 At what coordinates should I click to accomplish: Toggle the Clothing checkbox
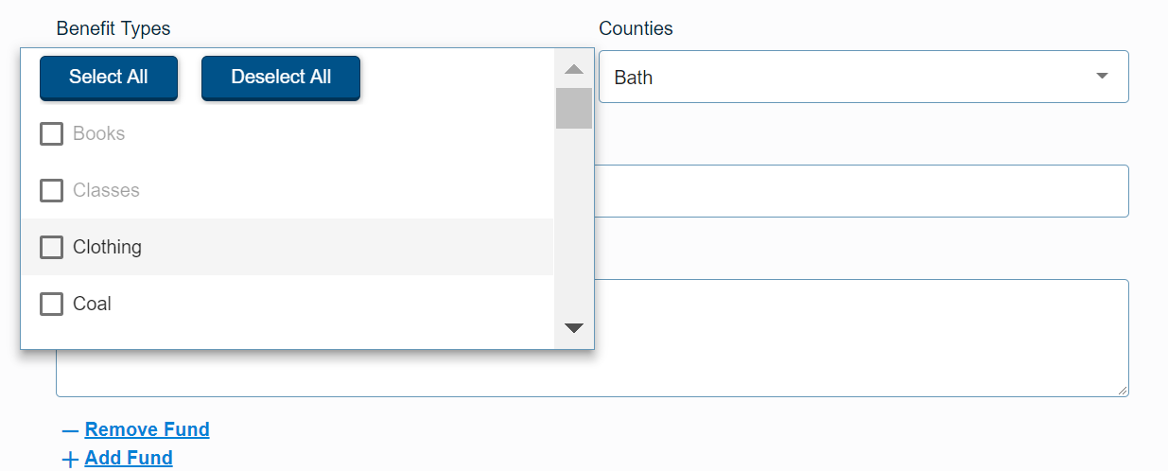pyautogui.click(x=51, y=248)
